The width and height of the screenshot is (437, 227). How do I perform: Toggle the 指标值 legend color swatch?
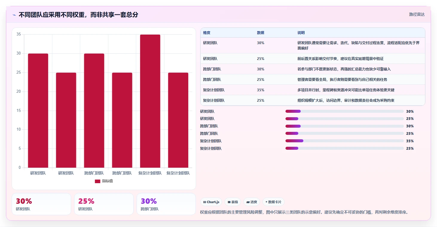97,181
